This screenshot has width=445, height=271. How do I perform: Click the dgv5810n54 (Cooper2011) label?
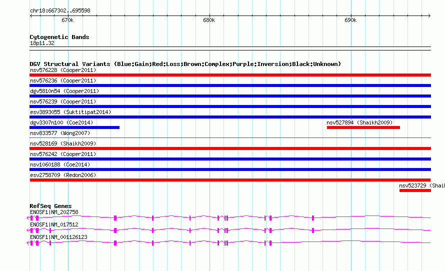pyautogui.click(x=64, y=91)
